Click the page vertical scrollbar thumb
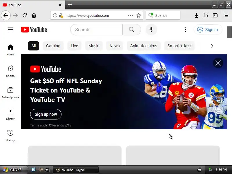 point(229,32)
